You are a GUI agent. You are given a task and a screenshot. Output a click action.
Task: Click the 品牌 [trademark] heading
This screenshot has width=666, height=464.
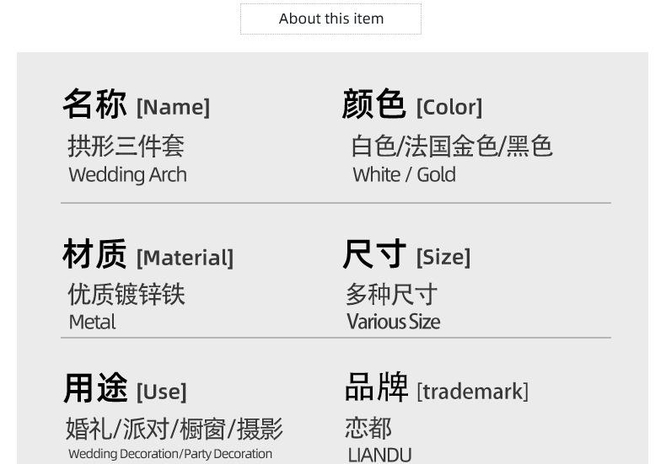(x=436, y=389)
